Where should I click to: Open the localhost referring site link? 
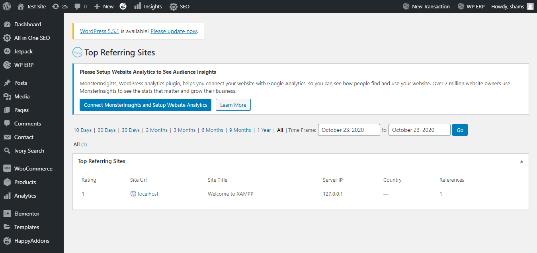pyautogui.click(x=147, y=194)
